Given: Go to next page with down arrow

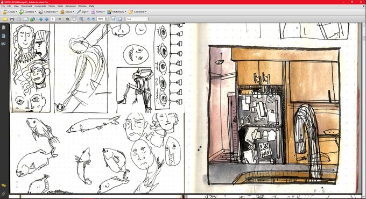Looking at the screenshot, I should pos(46,19).
